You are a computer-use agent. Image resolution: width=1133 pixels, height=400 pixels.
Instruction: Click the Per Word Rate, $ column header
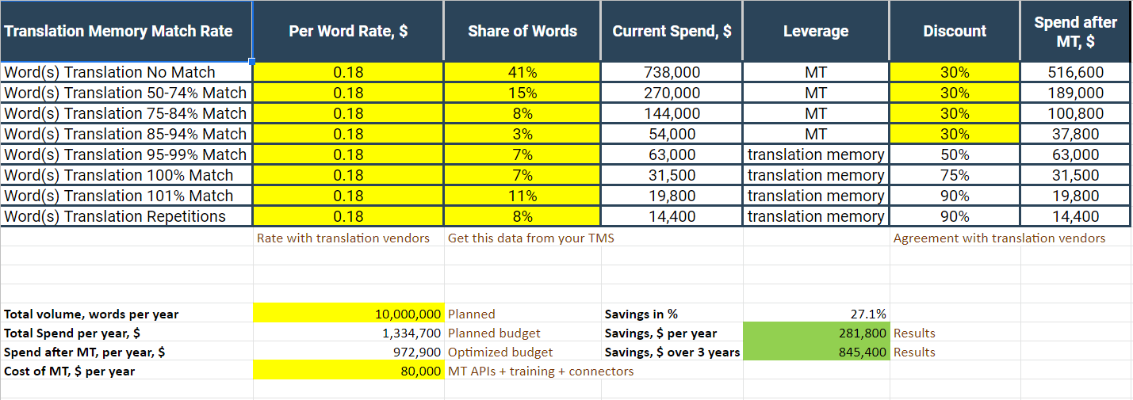tap(348, 31)
